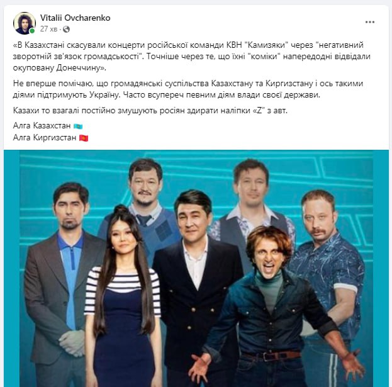
Task: Click the woman in striped shirt in the photo
Action: coord(123,296)
